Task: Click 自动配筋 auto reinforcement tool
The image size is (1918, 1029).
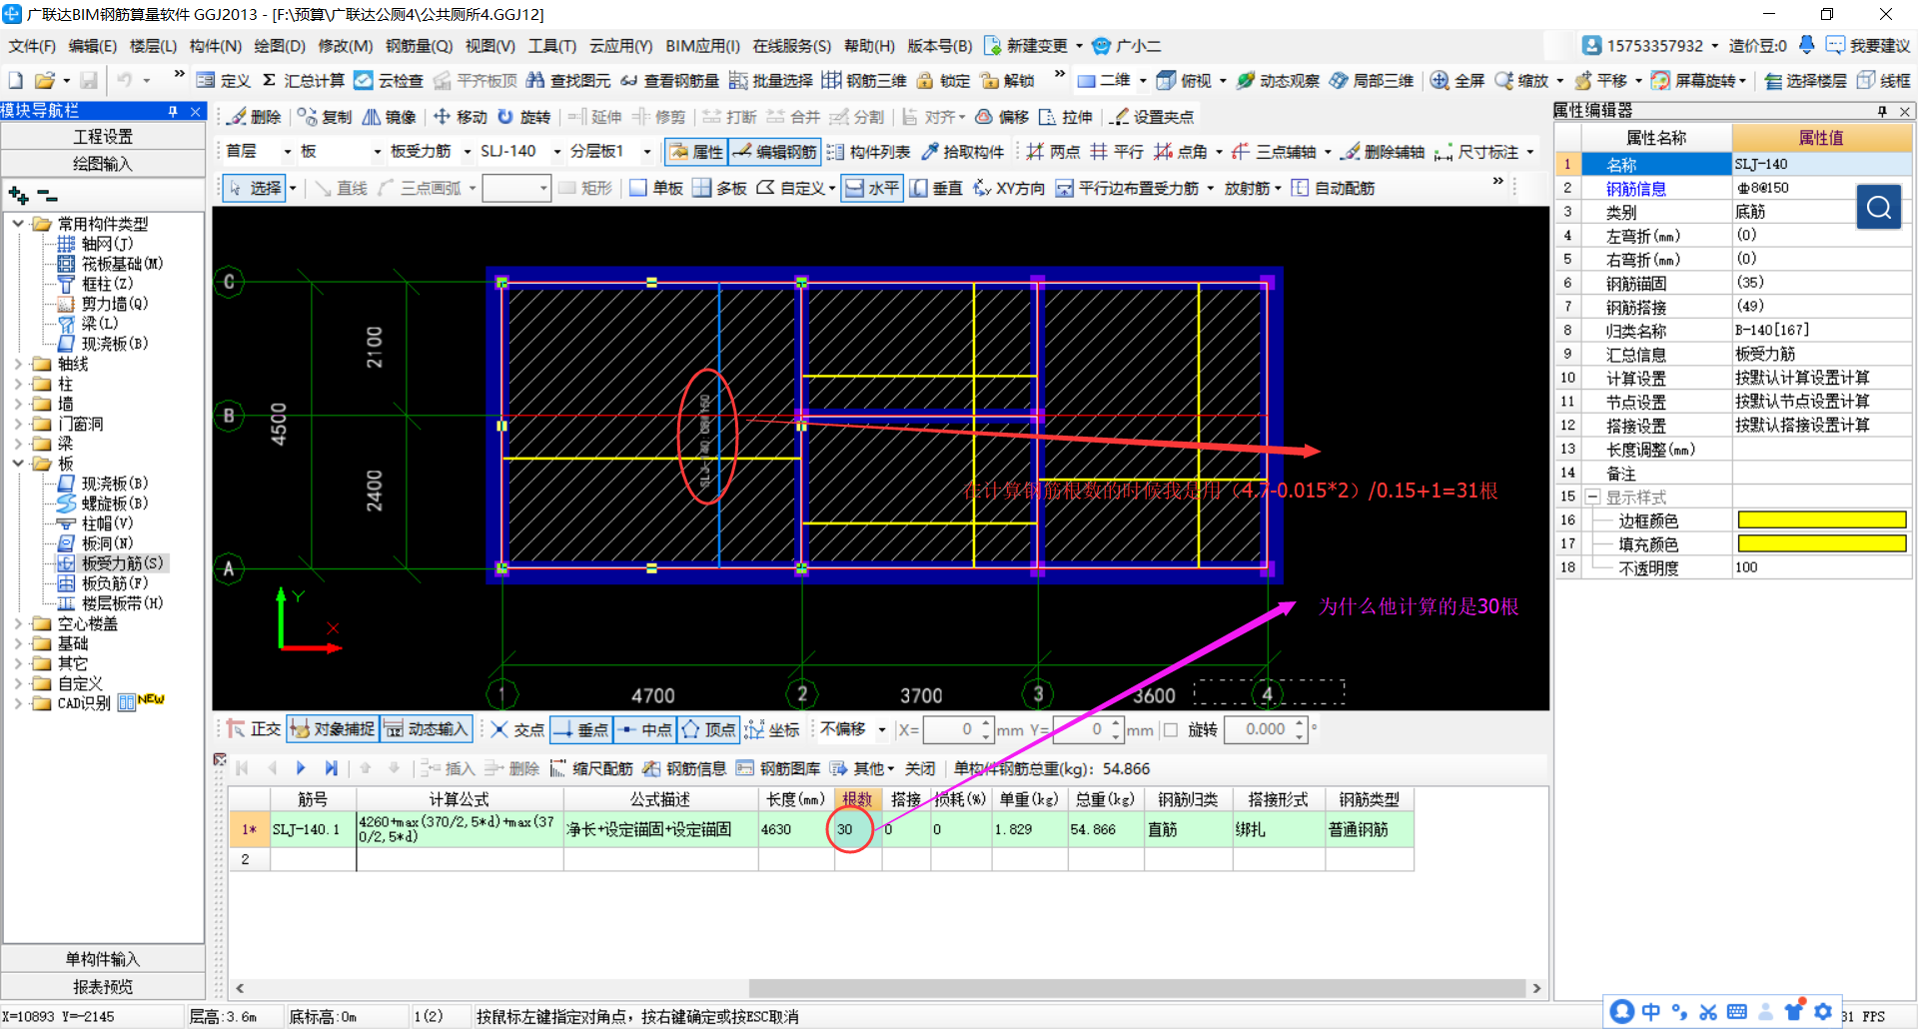Action: point(1333,188)
